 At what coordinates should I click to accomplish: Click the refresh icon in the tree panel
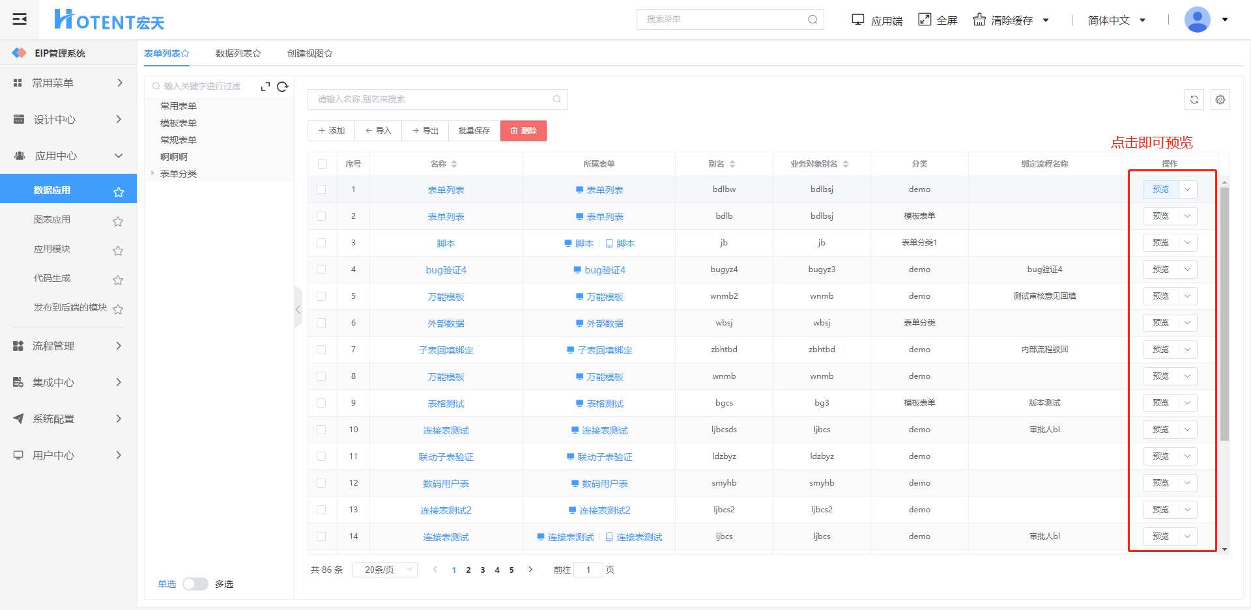(x=282, y=87)
